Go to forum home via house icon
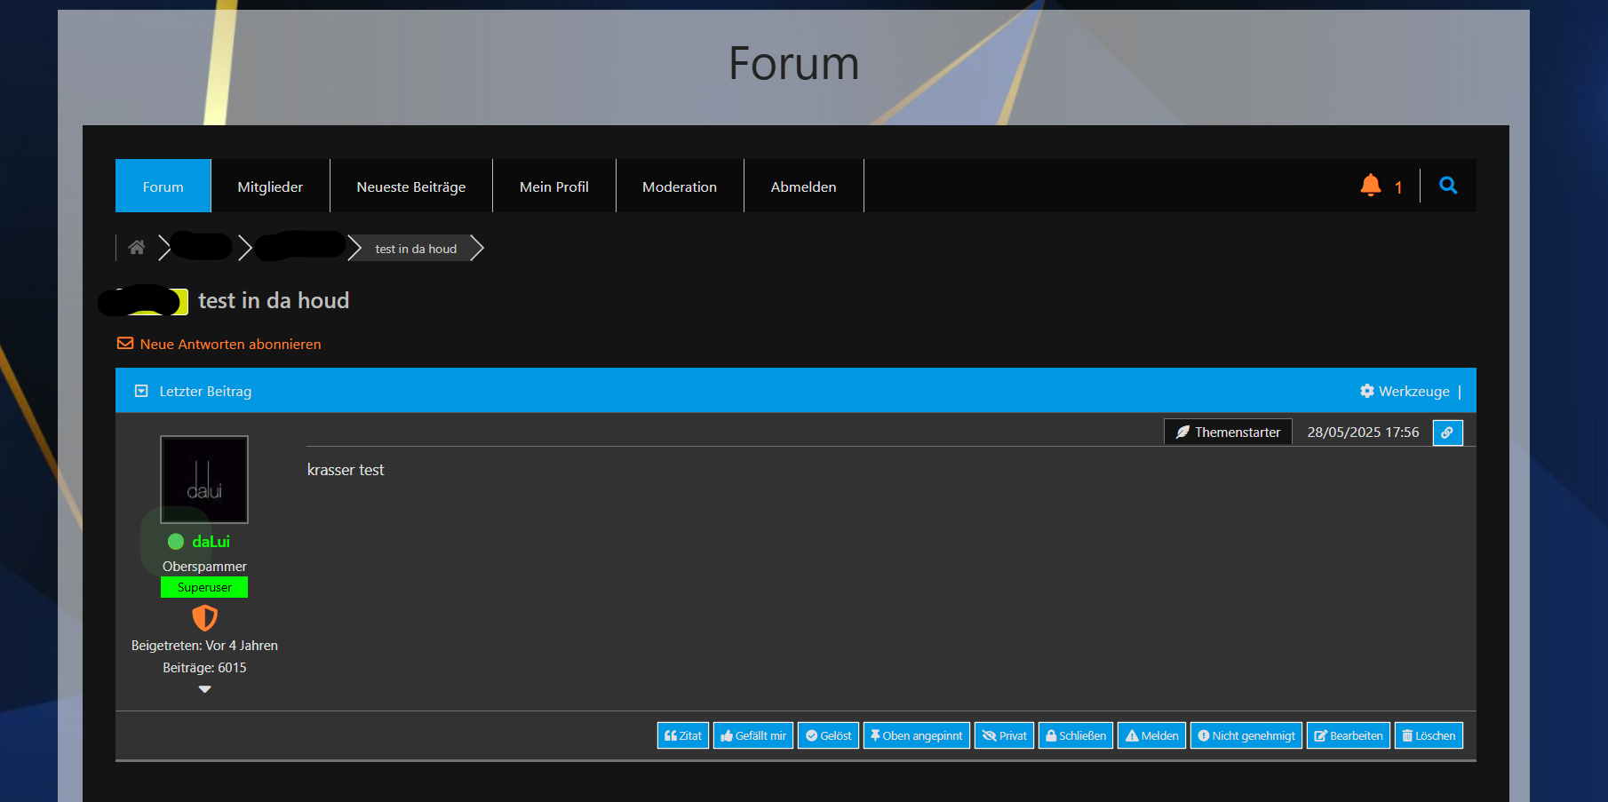 (x=137, y=248)
